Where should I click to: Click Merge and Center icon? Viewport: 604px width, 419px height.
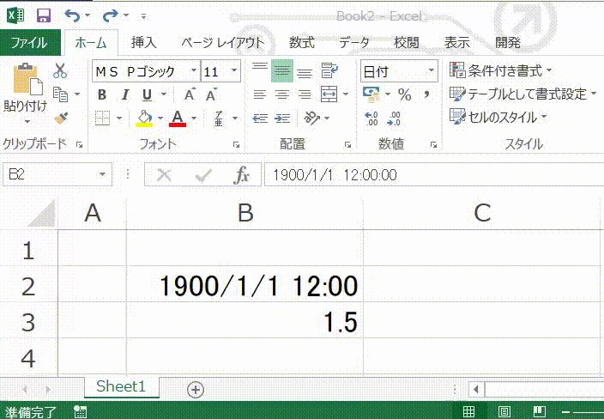pos(329,94)
